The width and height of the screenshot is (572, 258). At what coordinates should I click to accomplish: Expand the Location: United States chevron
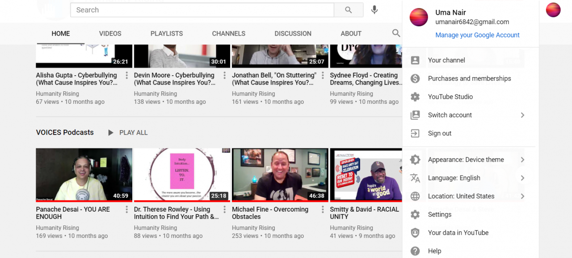click(522, 196)
